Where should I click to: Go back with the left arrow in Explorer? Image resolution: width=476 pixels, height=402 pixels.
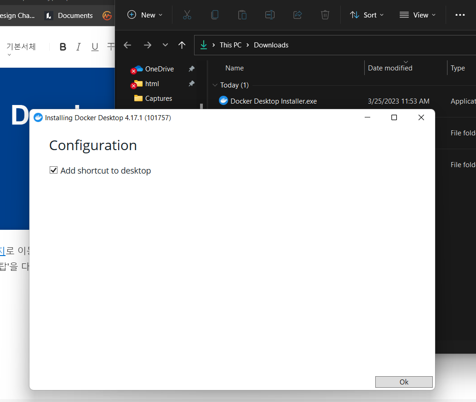coord(127,45)
